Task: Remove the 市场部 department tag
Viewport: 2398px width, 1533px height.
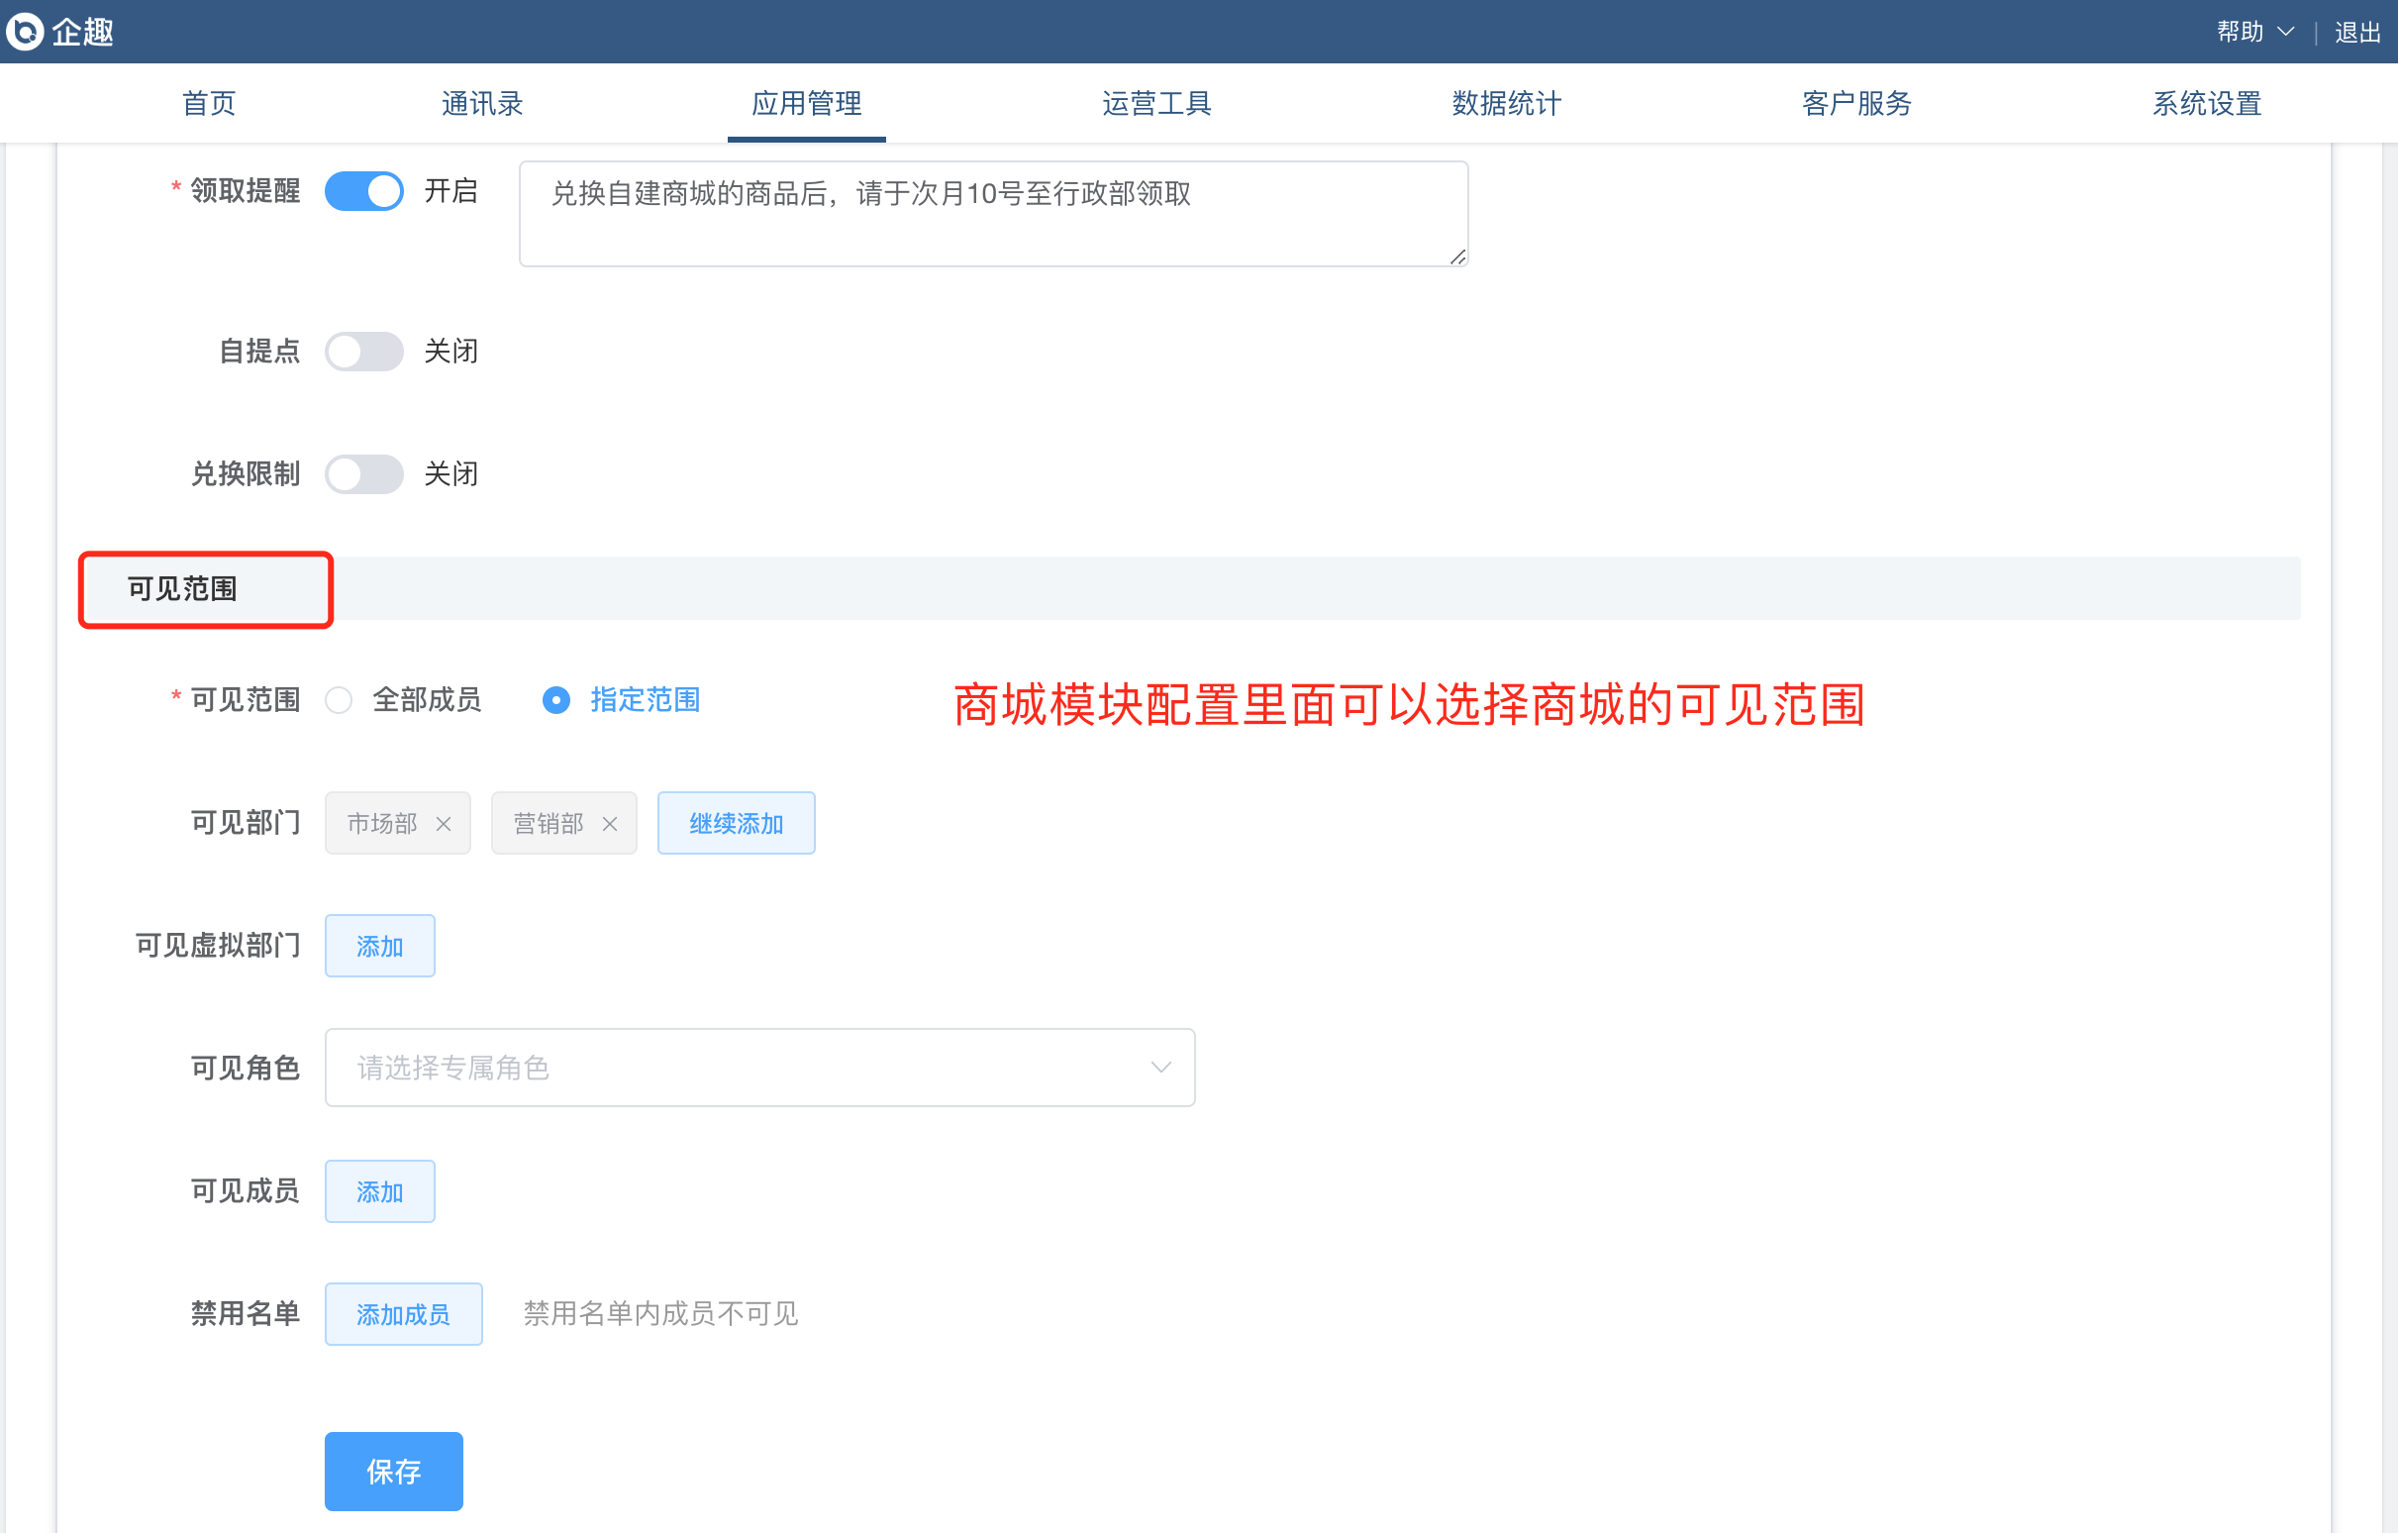Action: [445, 824]
